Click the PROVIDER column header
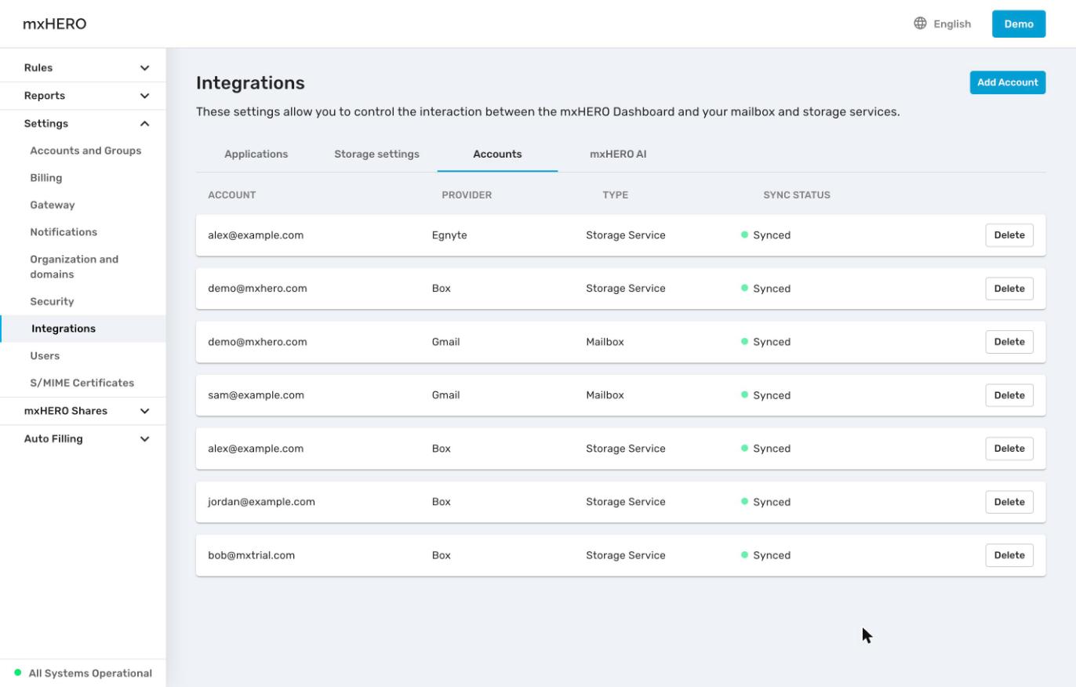This screenshot has height=687, width=1076. (x=467, y=195)
